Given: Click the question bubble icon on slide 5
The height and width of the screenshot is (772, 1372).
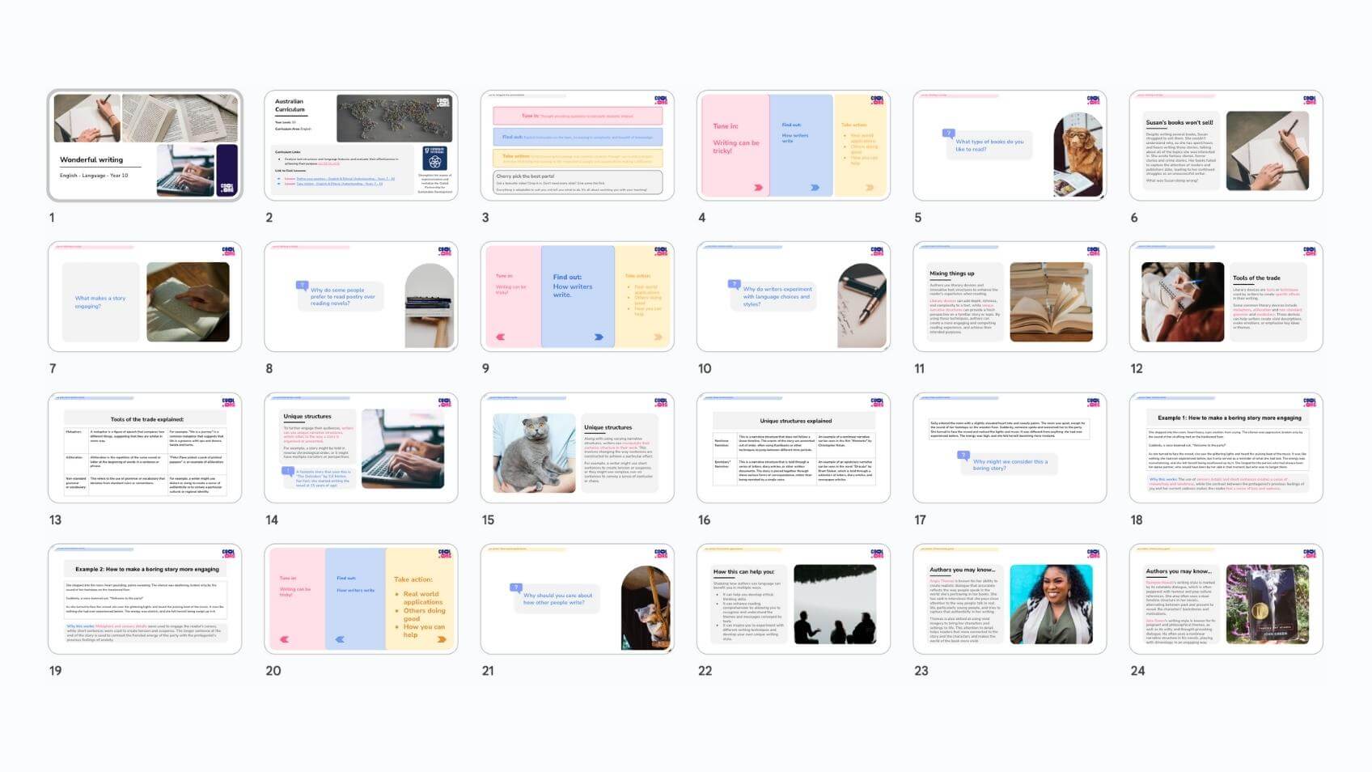Looking at the screenshot, I should click(x=948, y=134).
